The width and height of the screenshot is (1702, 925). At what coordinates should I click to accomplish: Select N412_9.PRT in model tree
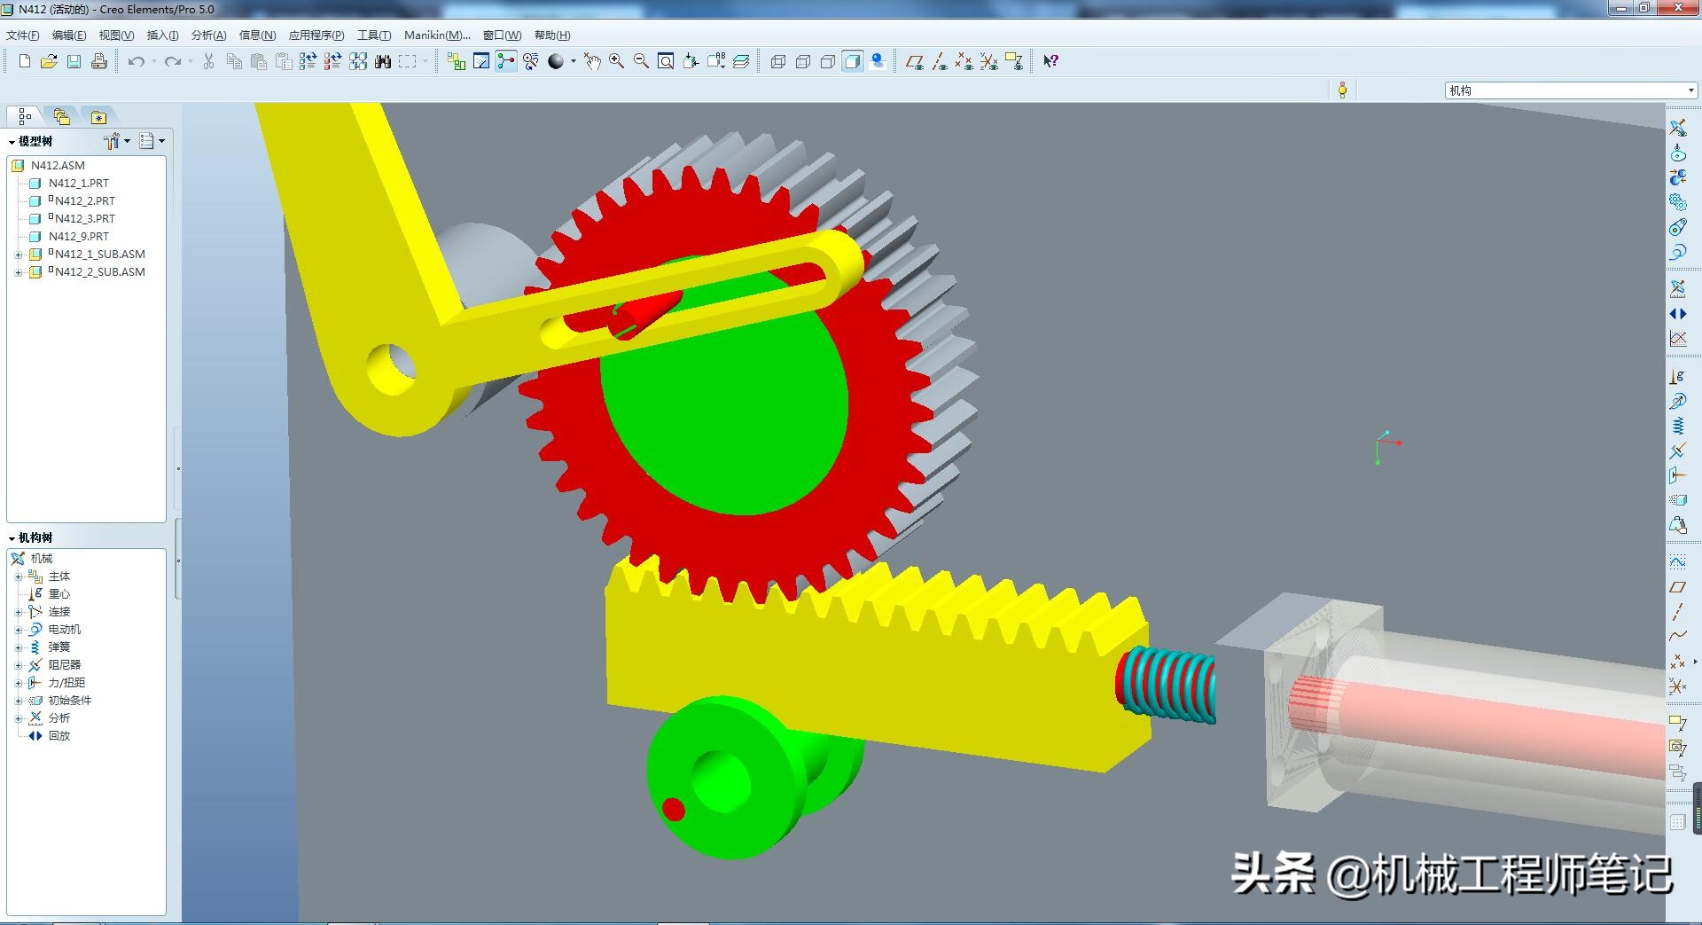point(78,237)
